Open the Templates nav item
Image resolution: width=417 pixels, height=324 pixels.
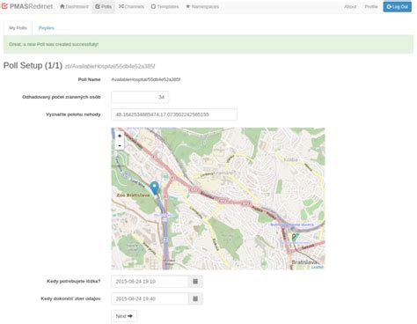click(x=165, y=6)
